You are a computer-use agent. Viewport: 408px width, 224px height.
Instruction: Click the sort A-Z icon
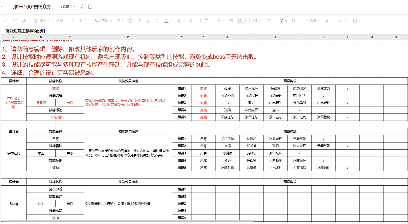point(293,21)
